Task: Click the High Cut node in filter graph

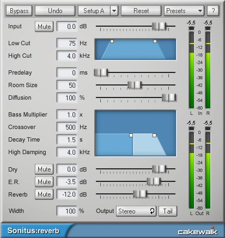Action: [155, 41]
